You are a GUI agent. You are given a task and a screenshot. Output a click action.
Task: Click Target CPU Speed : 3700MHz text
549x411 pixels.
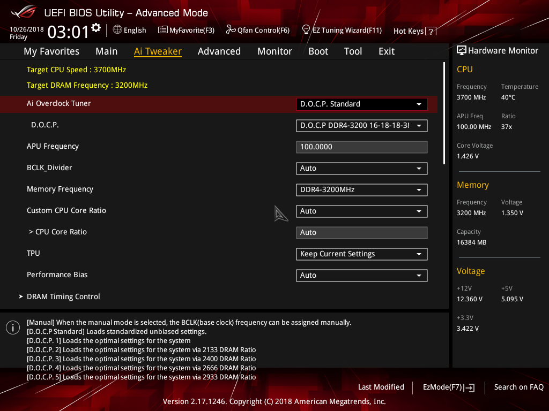76,70
